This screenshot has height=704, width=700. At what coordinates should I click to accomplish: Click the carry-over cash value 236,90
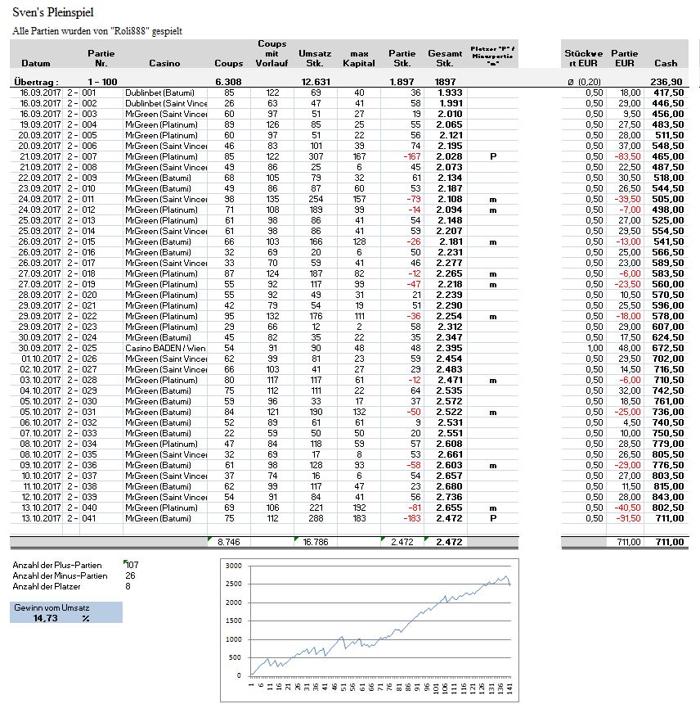[666, 82]
